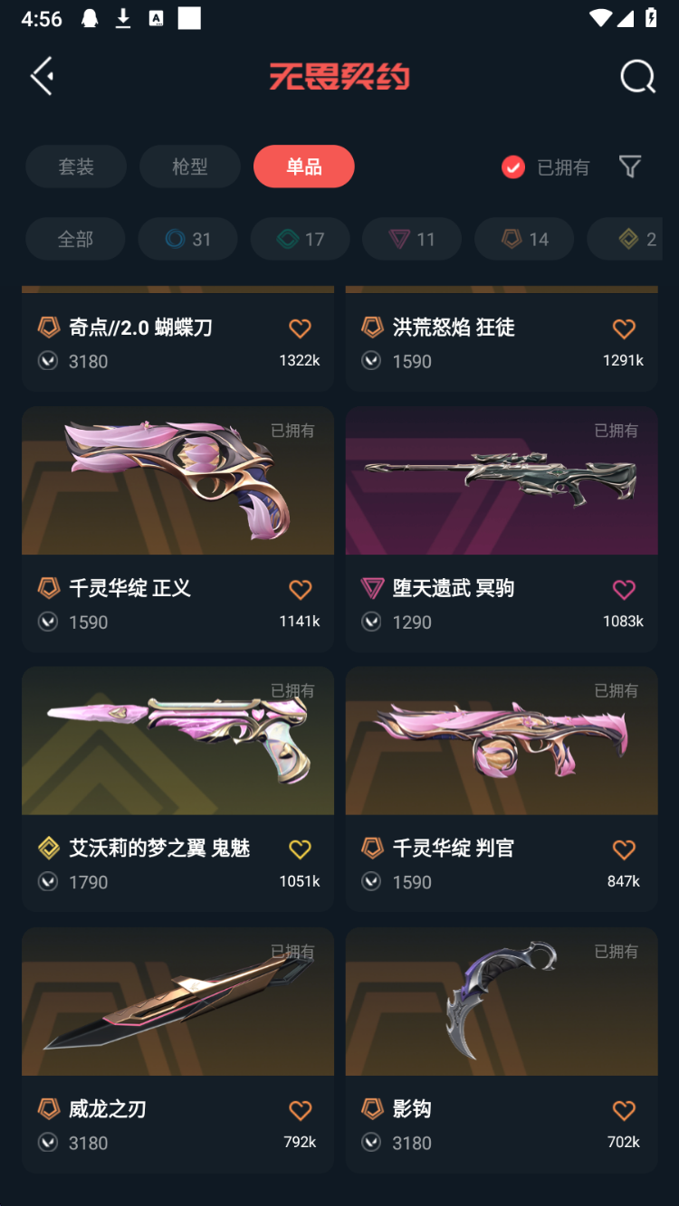Switch to the 枪型 tab
Image resolution: width=679 pixels, height=1206 pixels.
[190, 166]
